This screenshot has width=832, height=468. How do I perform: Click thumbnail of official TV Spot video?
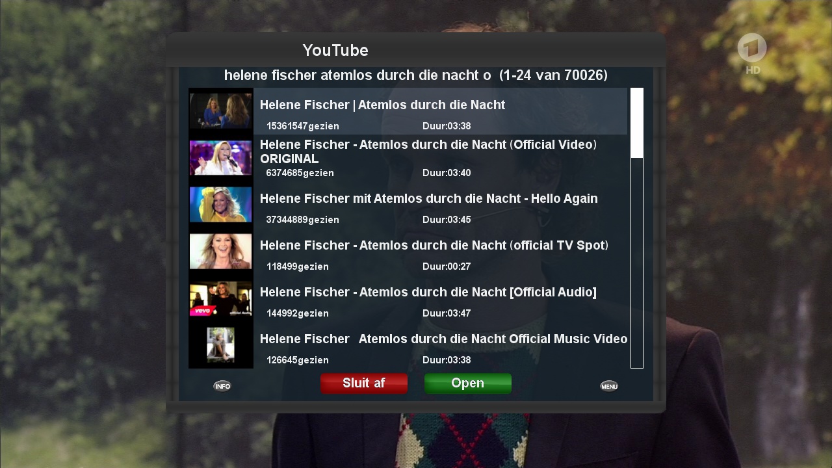[220, 252]
